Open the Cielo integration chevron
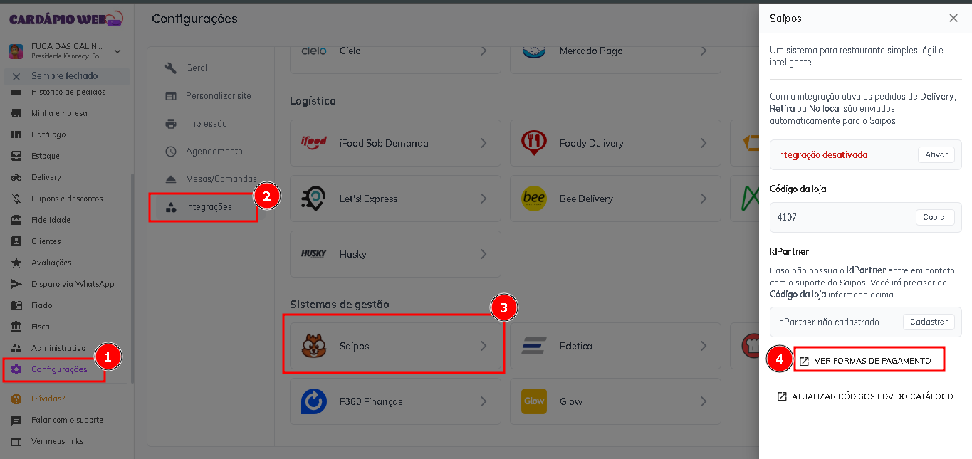972x459 pixels. coord(484,51)
